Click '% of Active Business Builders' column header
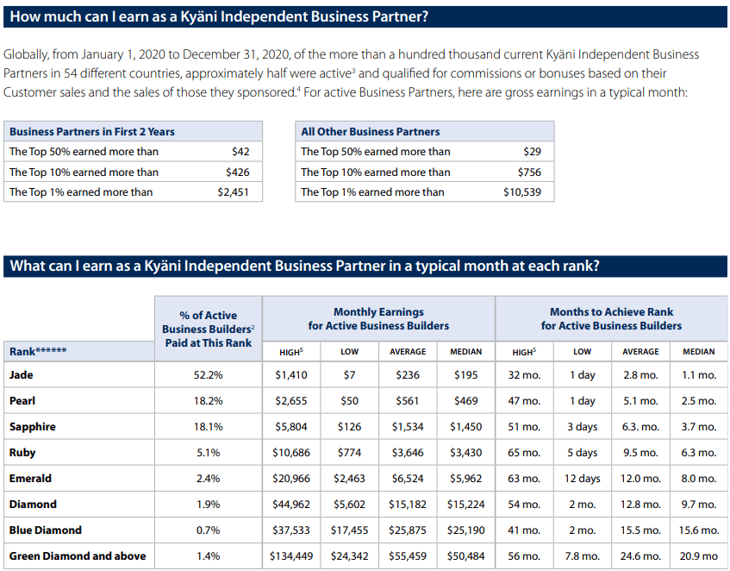Viewport: 730px width, 571px height. click(x=208, y=329)
